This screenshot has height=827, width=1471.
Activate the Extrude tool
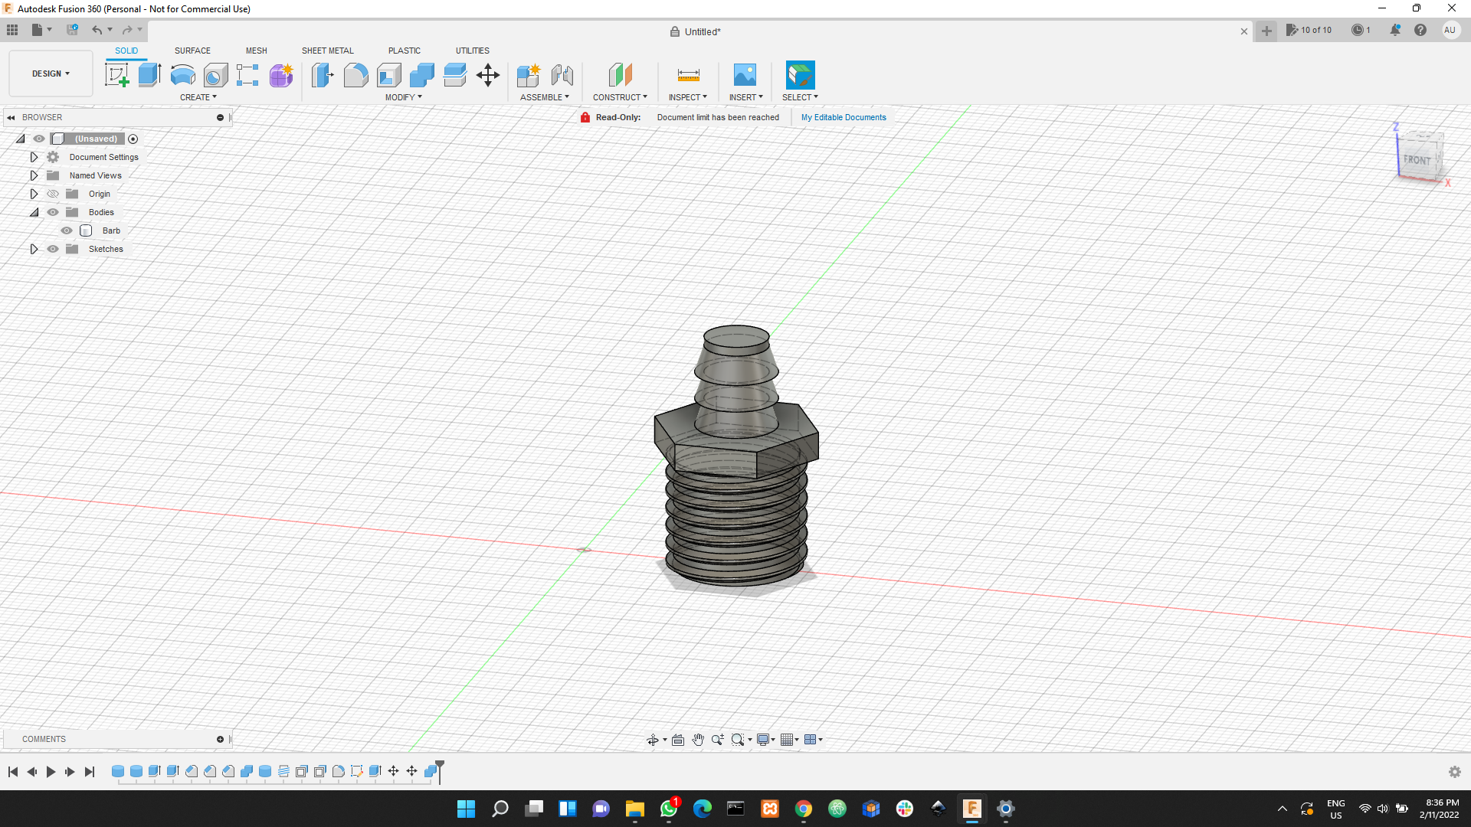tap(149, 74)
